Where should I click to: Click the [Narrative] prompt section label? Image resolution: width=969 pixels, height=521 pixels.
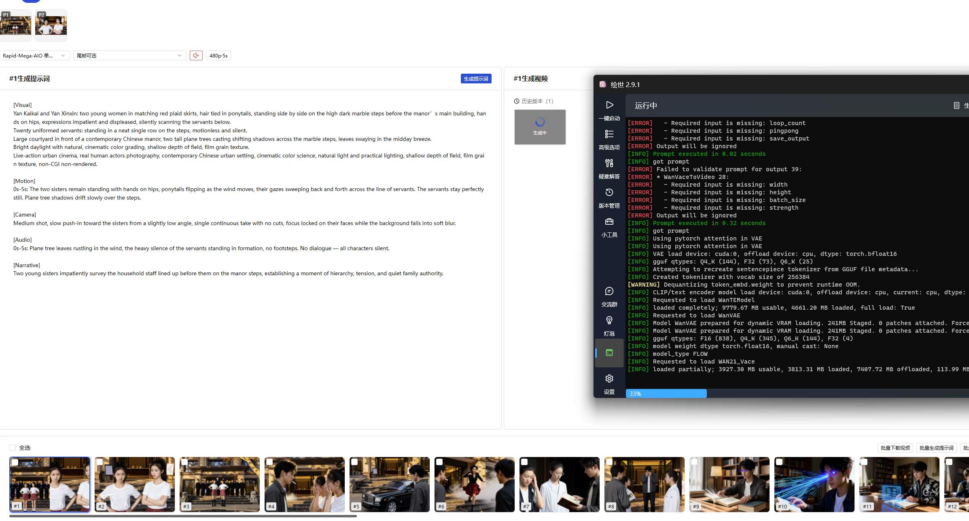click(x=27, y=265)
